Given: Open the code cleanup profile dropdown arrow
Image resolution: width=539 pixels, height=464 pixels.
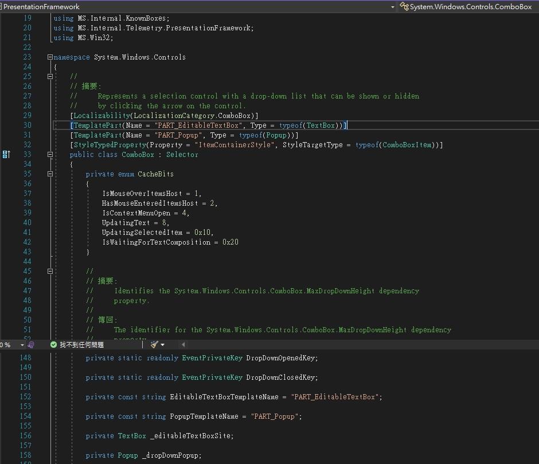Looking at the screenshot, I should pos(163,345).
